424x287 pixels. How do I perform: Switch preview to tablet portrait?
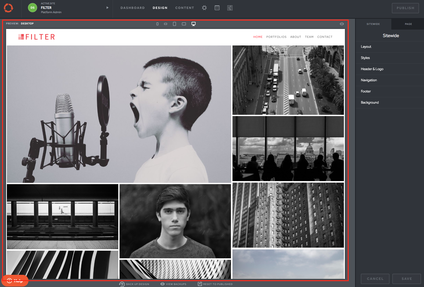[x=174, y=24]
